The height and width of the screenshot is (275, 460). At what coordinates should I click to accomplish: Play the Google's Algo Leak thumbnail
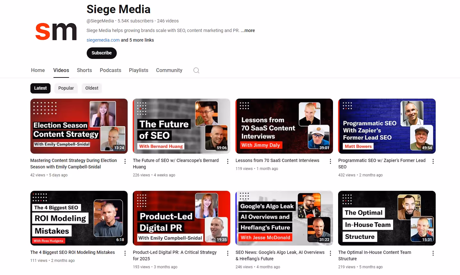[284, 218]
